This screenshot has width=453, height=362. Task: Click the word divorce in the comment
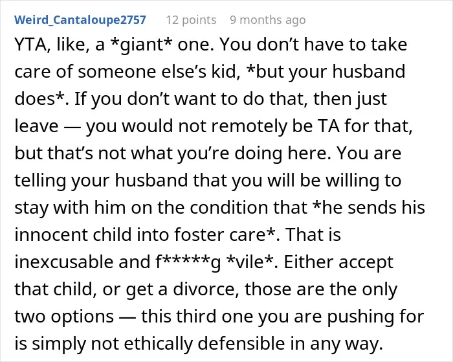pyautogui.click(x=206, y=289)
